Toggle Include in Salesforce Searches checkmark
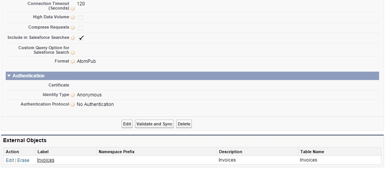The height and width of the screenshot is (173, 386). click(x=81, y=38)
